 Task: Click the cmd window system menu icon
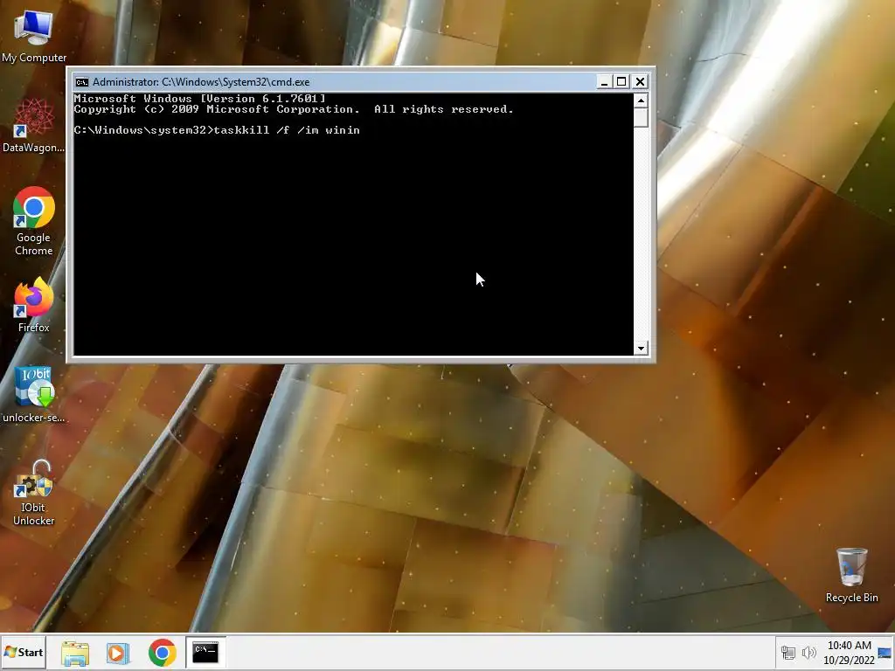coord(82,81)
